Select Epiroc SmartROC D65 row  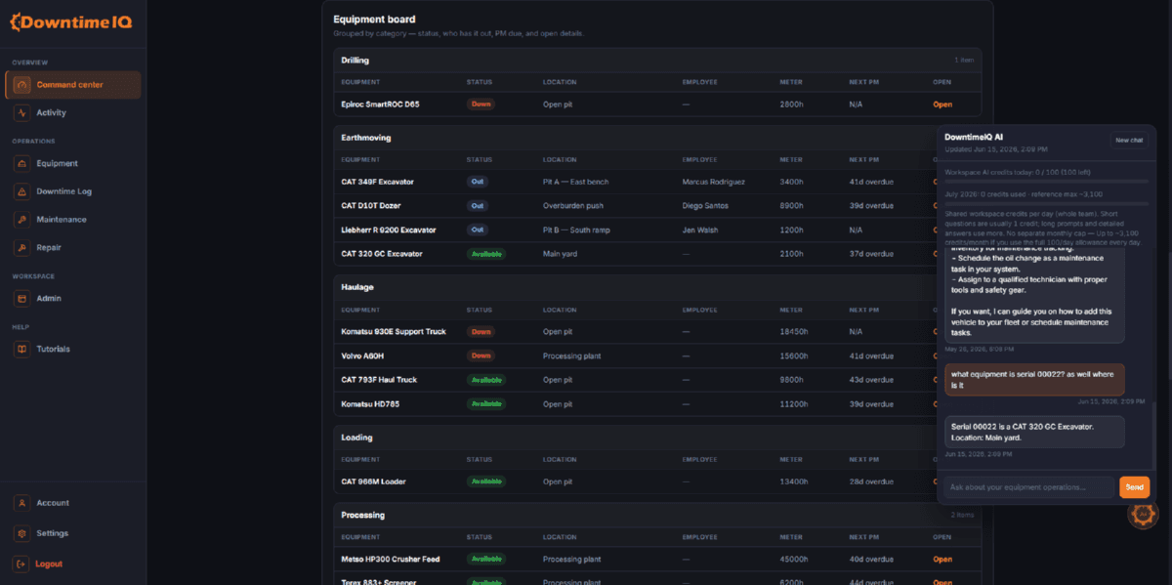[657, 104]
